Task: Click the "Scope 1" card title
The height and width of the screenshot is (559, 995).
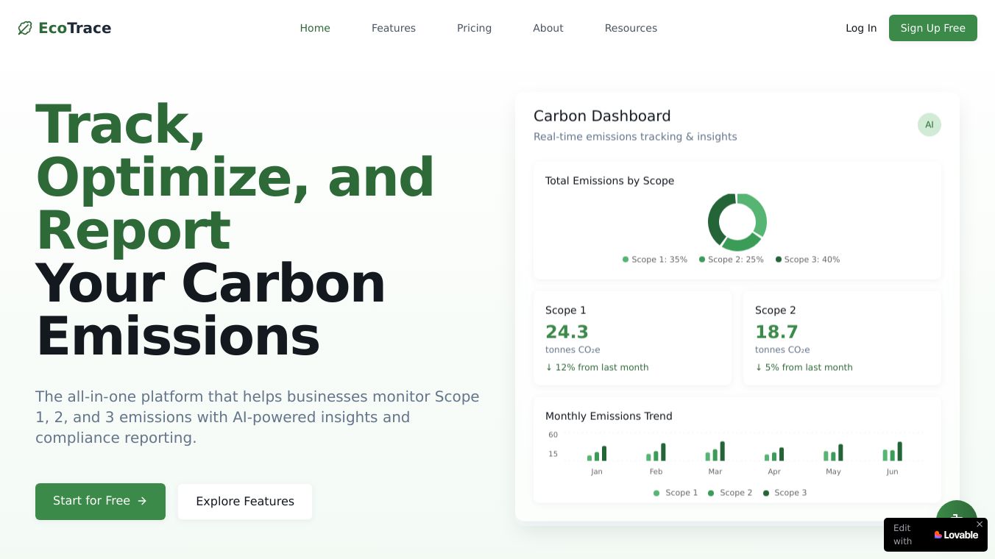Action: [566, 310]
